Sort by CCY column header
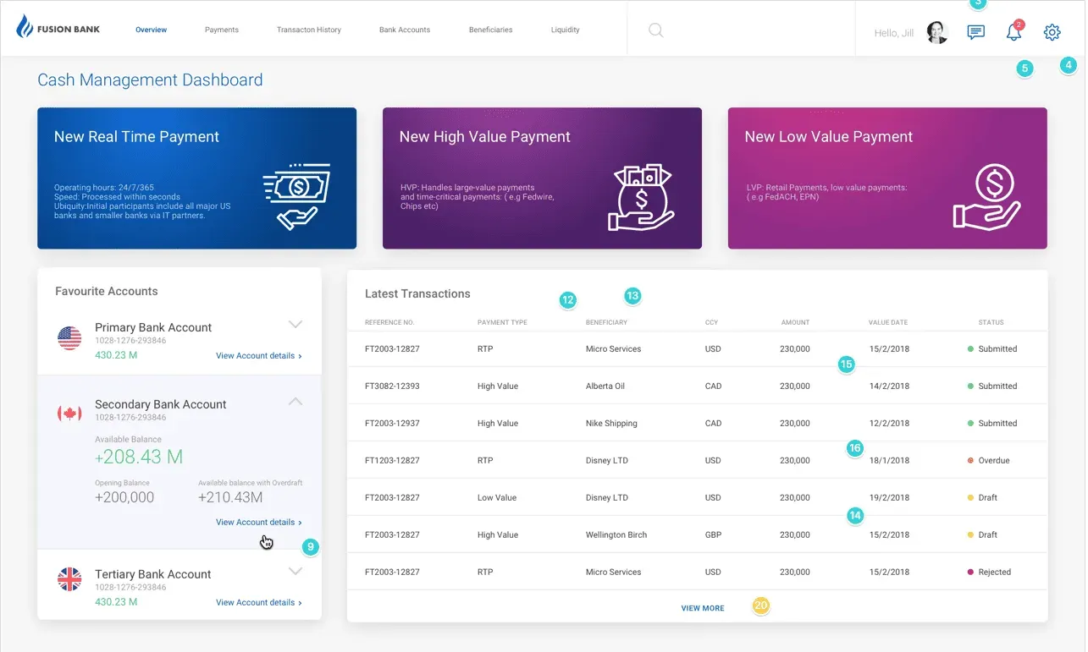Screen dimensions: 1088x652 click(711, 322)
